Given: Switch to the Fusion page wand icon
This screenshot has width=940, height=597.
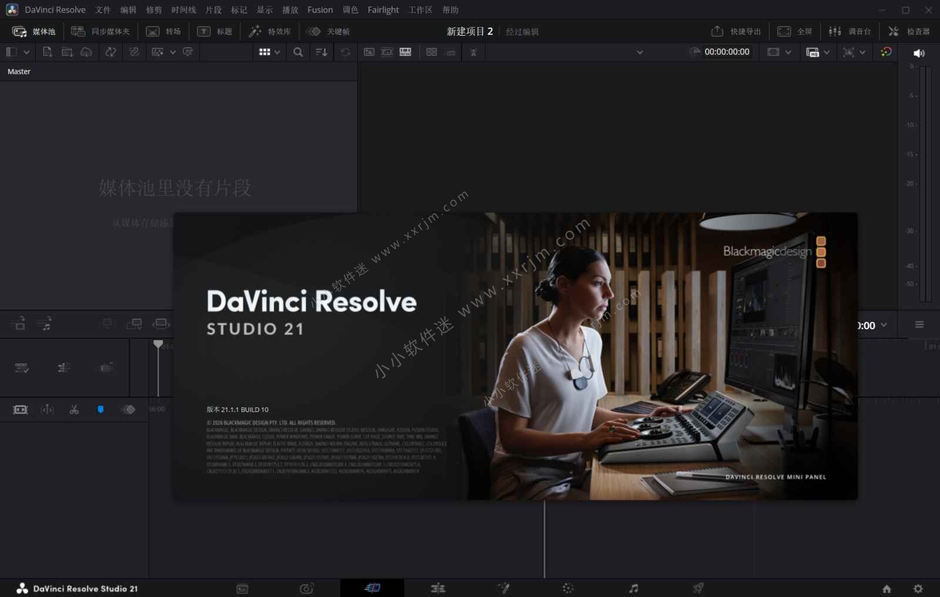Looking at the screenshot, I should [x=503, y=588].
